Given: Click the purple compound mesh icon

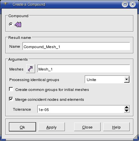Looking at the screenshot, I should coord(18,24).
